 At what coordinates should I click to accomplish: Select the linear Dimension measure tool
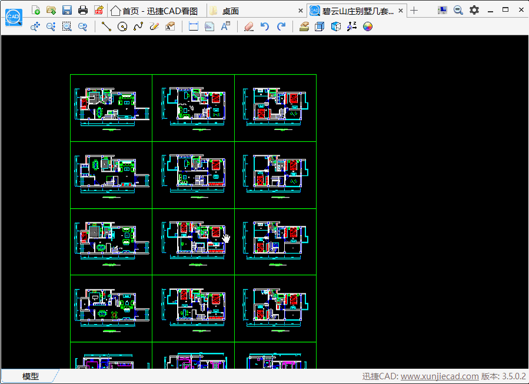194,26
